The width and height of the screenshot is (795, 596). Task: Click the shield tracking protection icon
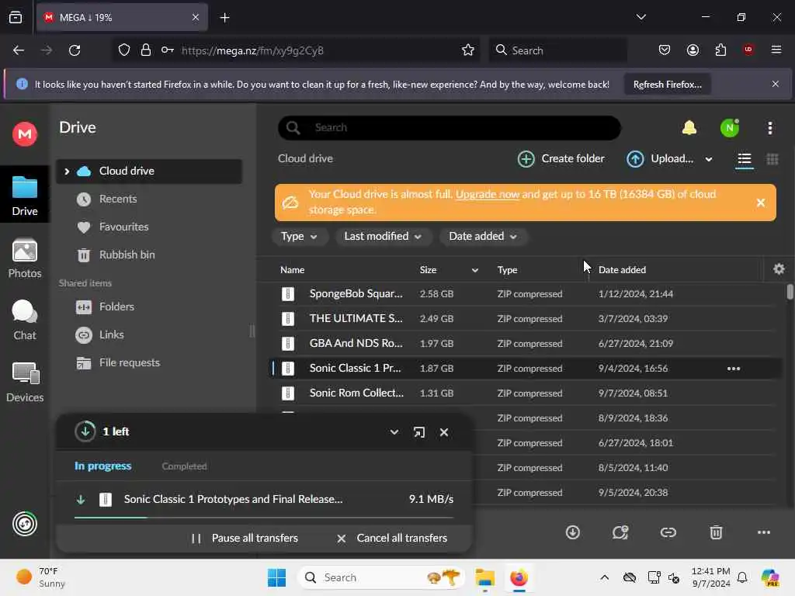[x=123, y=50]
